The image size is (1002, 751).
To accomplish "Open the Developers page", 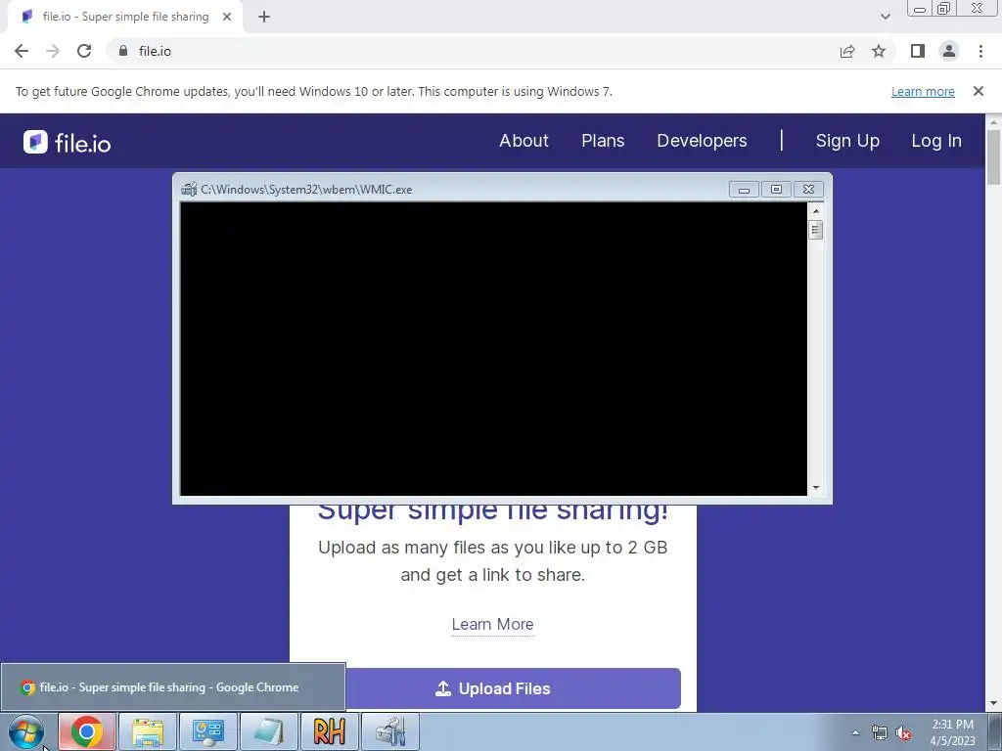I will [x=702, y=141].
